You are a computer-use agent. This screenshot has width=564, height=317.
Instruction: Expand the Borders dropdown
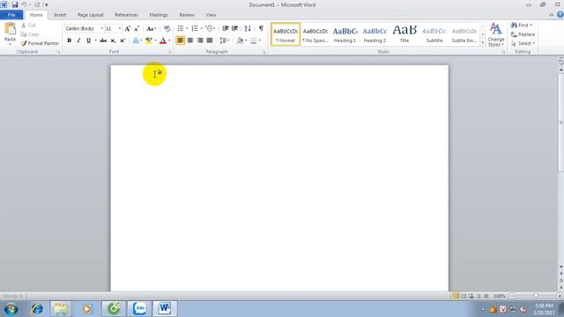(x=259, y=41)
